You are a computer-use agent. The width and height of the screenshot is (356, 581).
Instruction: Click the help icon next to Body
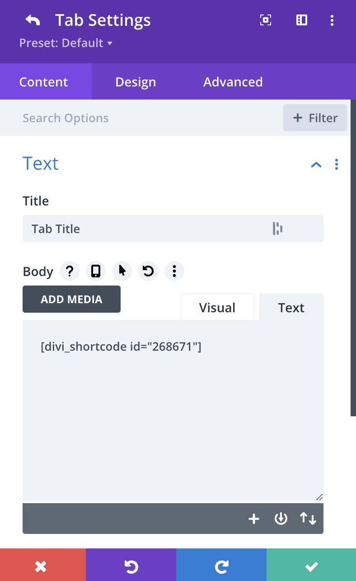coord(69,271)
